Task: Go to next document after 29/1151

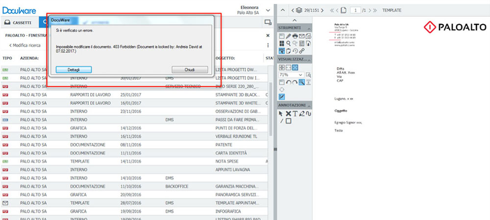Action: (x=322, y=10)
